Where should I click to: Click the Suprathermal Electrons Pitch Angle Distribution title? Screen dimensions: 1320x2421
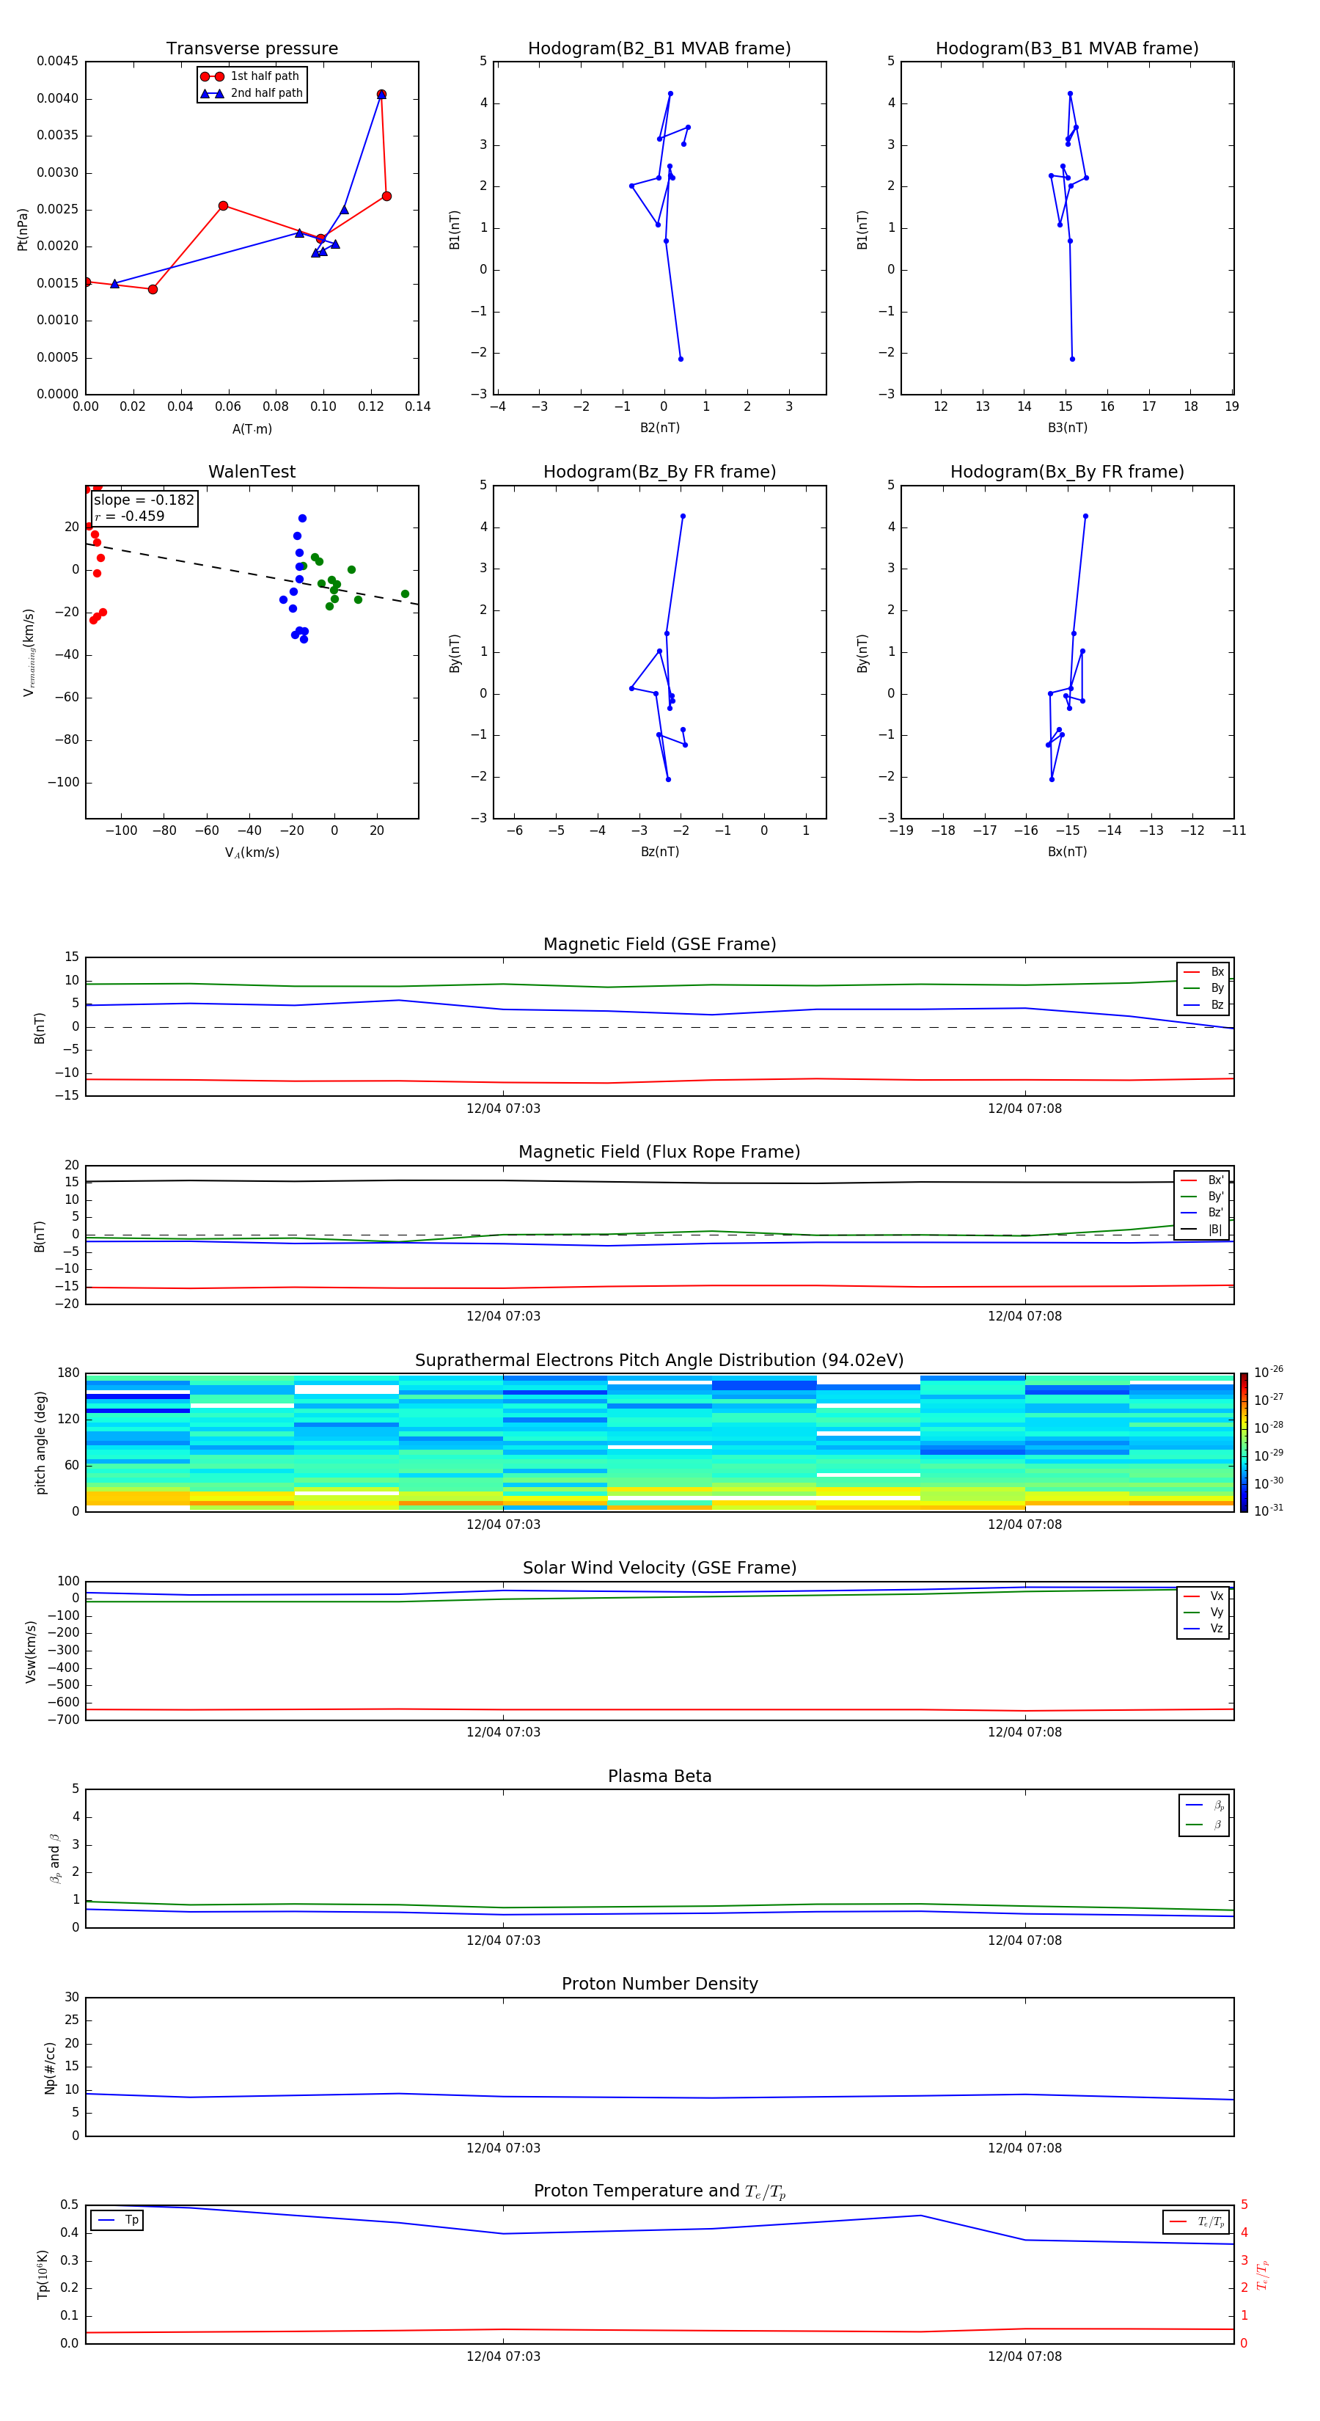(659, 1361)
